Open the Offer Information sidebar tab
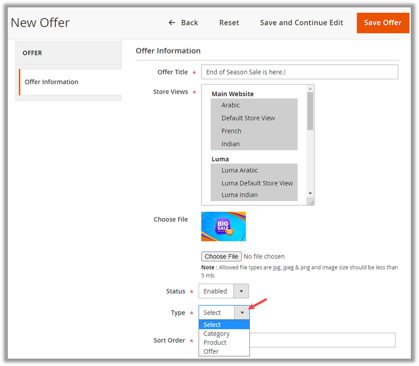This screenshot has height=366, width=419. [x=52, y=82]
